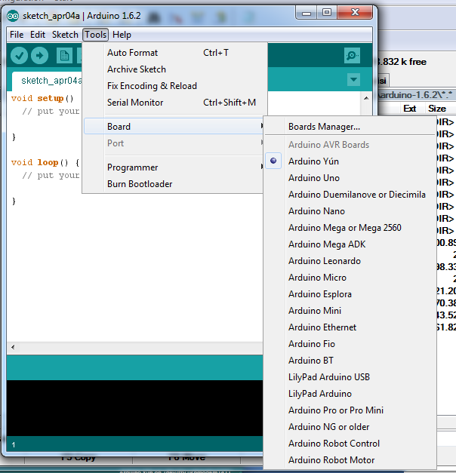The width and height of the screenshot is (456, 473).
Task: Select the Arduino Yún radio option
Action: tap(313, 161)
